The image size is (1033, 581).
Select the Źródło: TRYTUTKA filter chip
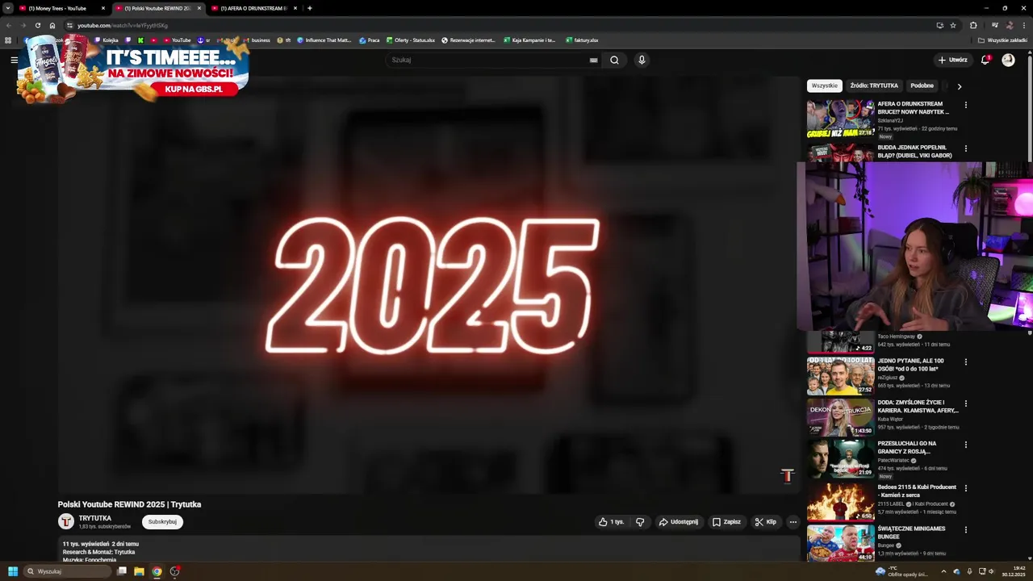(874, 86)
